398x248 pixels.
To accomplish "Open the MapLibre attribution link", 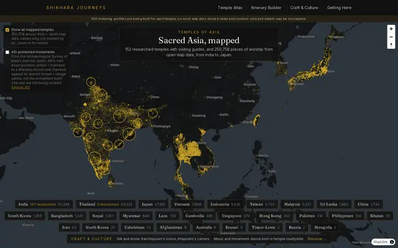I will coord(380,242).
